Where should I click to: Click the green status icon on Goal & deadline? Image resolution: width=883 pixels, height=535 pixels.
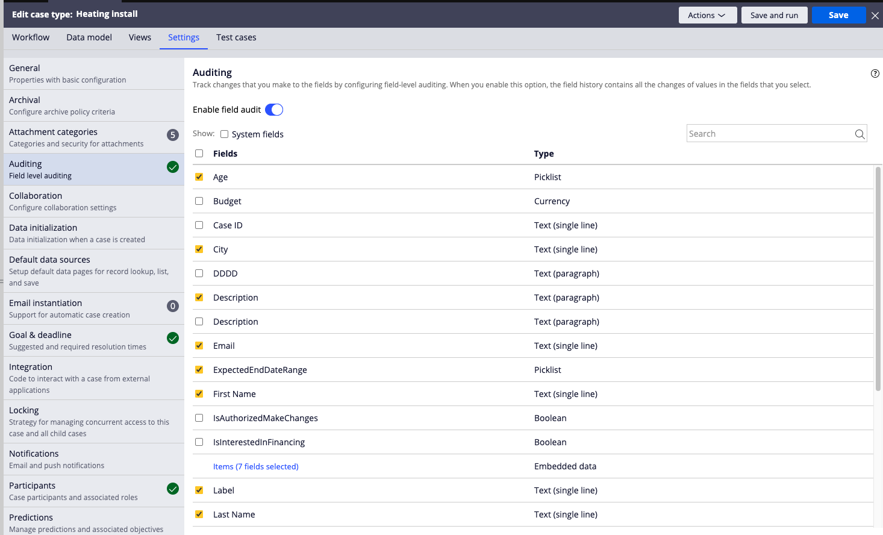(173, 339)
